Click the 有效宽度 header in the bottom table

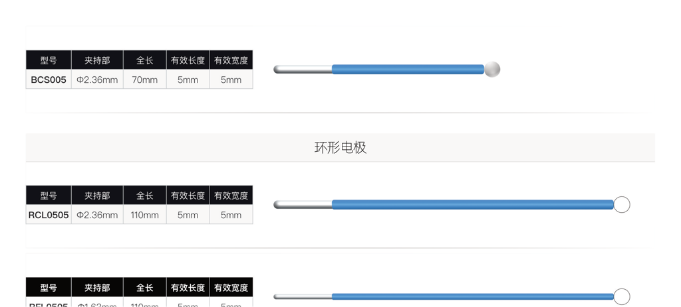point(231,287)
